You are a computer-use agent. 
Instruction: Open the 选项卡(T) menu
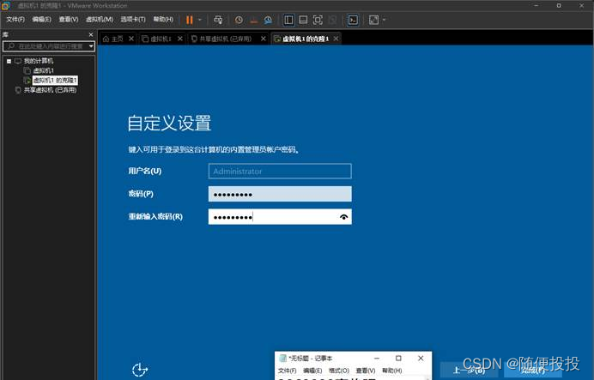pyautogui.click(x=133, y=20)
